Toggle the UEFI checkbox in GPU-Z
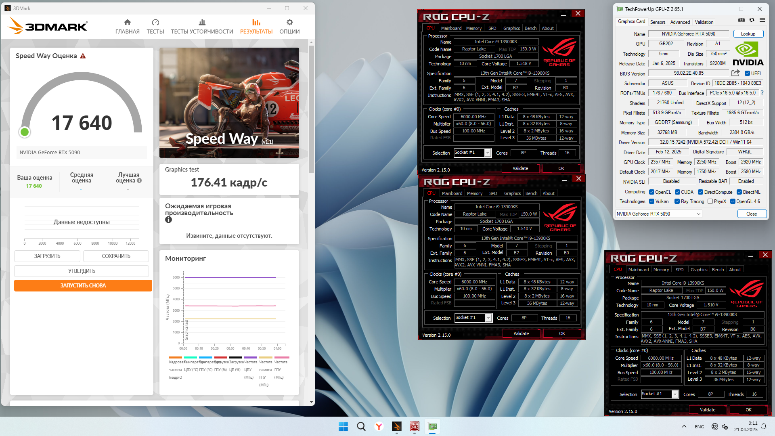The height and width of the screenshot is (436, 775). [x=747, y=73]
